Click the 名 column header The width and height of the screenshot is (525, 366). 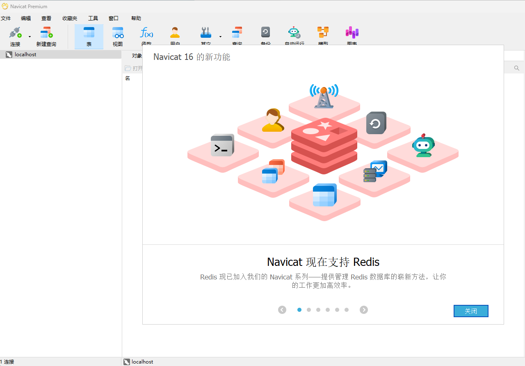click(x=128, y=78)
